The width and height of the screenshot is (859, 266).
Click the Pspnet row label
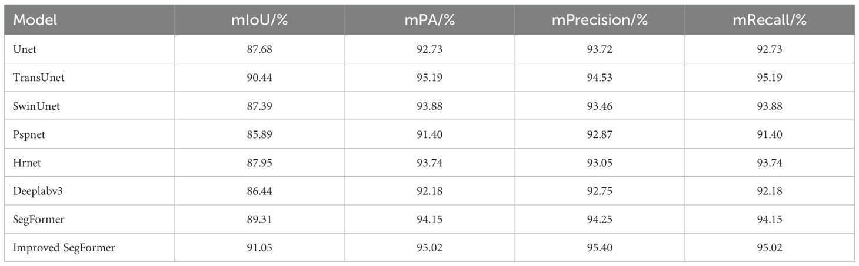point(29,134)
